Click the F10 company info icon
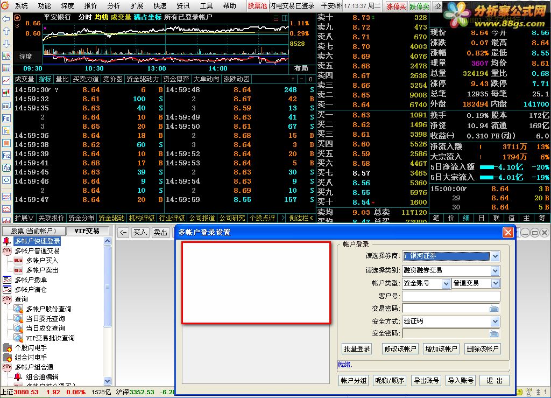Screen dimensions: 551x398 pos(6,118)
